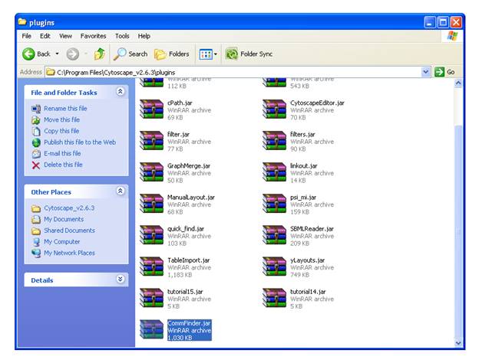Open the Search pane
The height and width of the screenshot is (363, 479).
(x=130, y=54)
